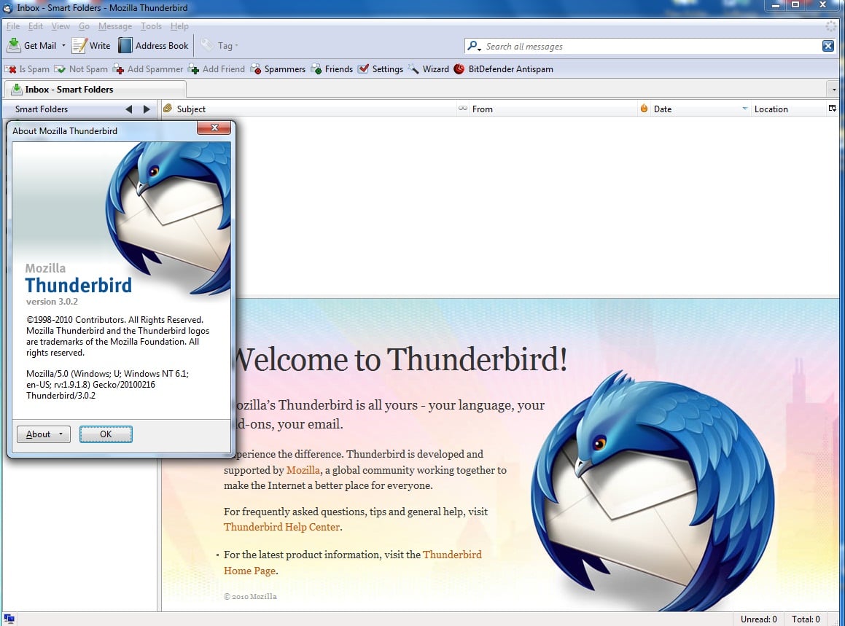Click the online status icon in status bar
Viewport: 845px width, 626px height.
9,619
